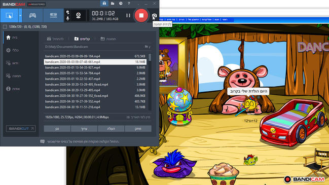Viewport: 329px width, 185px height.
Task: Switch to game recording mode
Action: 32,15
